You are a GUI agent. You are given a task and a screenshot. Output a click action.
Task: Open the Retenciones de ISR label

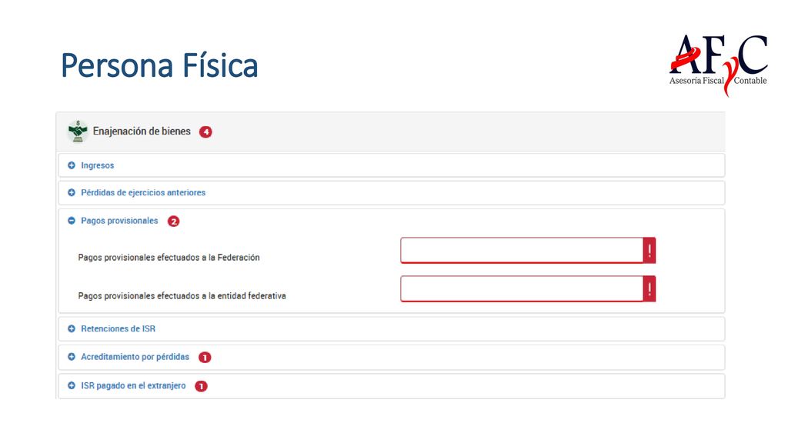[118, 328]
